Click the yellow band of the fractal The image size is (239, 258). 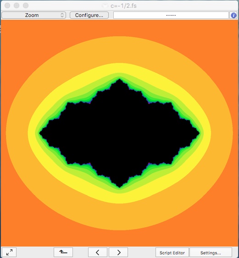[119, 68]
